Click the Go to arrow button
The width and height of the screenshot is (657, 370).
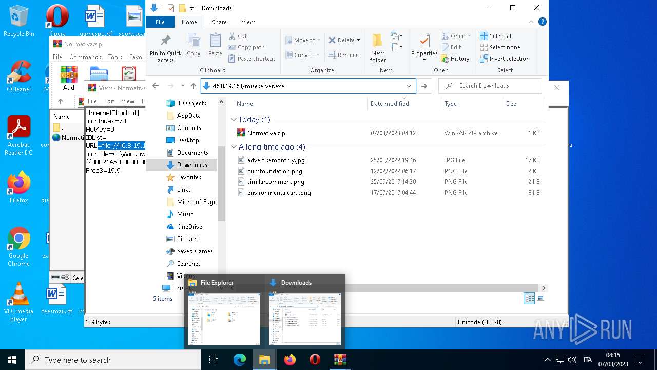pyautogui.click(x=424, y=86)
